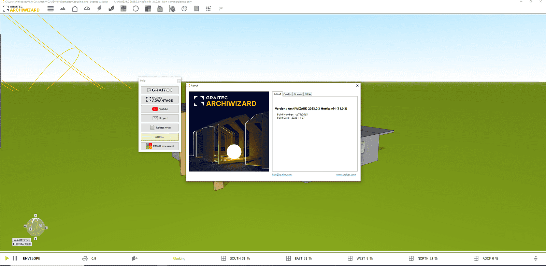The width and height of the screenshot is (546, 266).
Task: Click the EAST 31 % value
Action: [x=303, y=258]
